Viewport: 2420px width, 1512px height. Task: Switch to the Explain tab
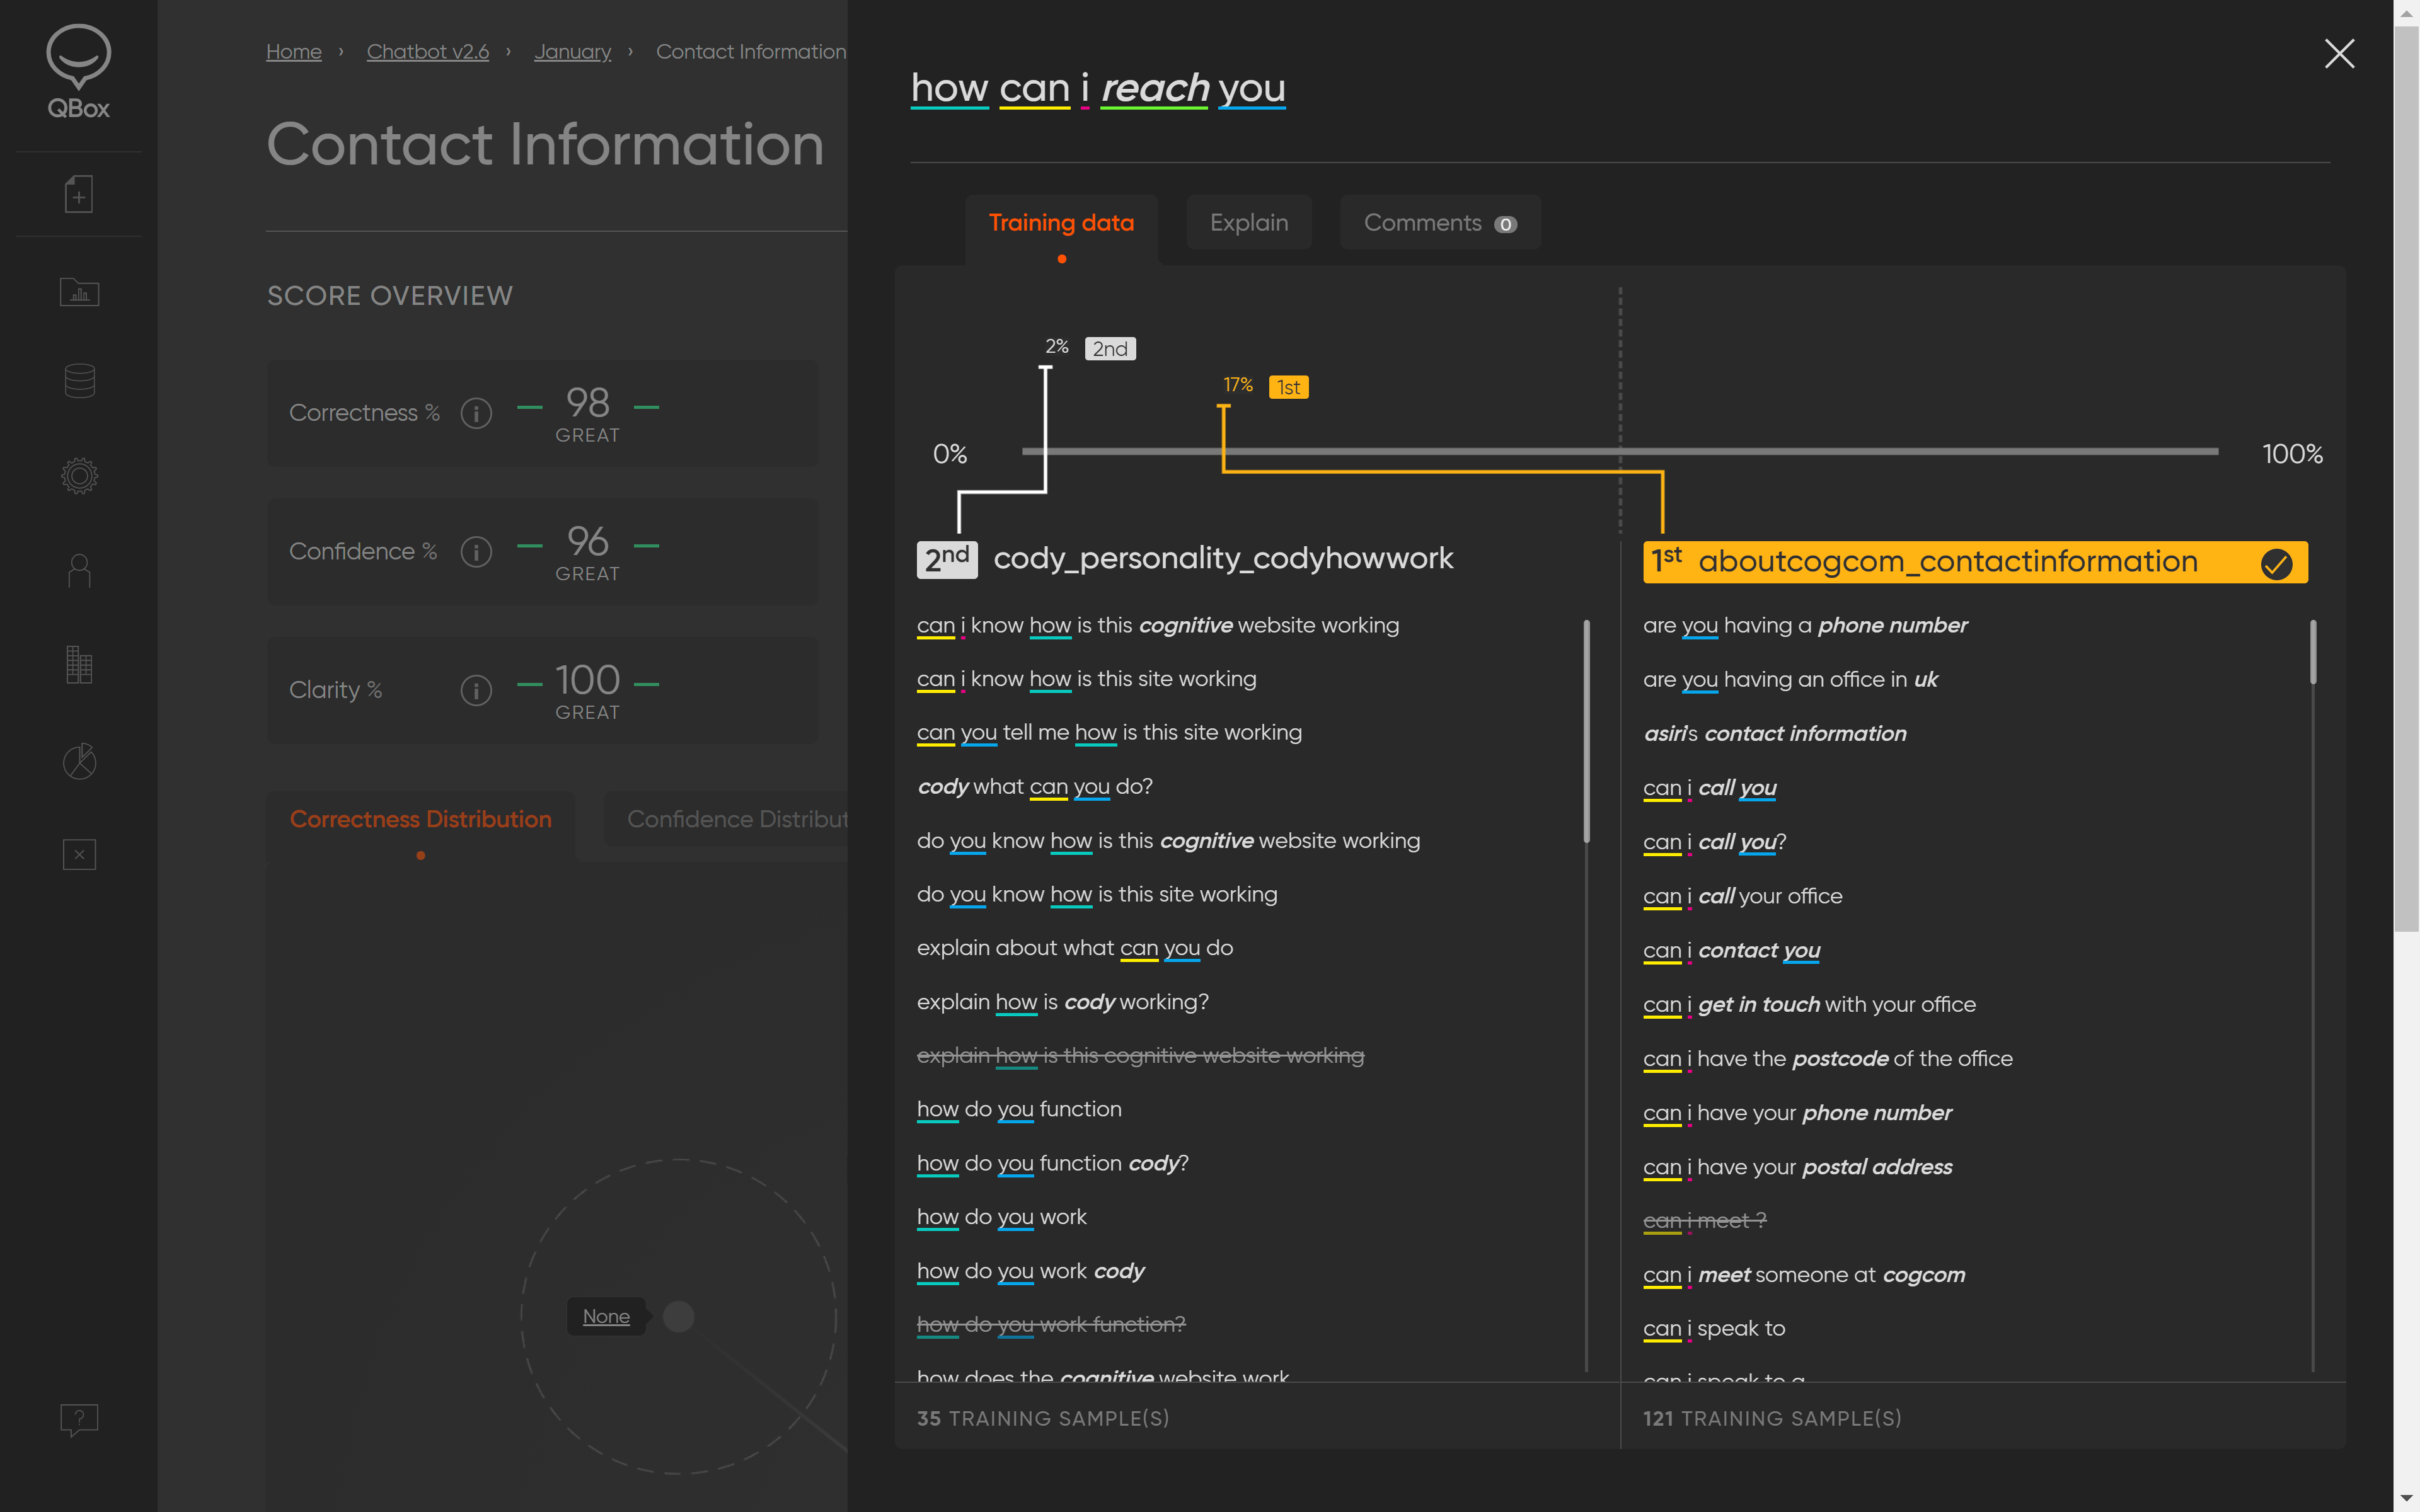point(1248,222)
